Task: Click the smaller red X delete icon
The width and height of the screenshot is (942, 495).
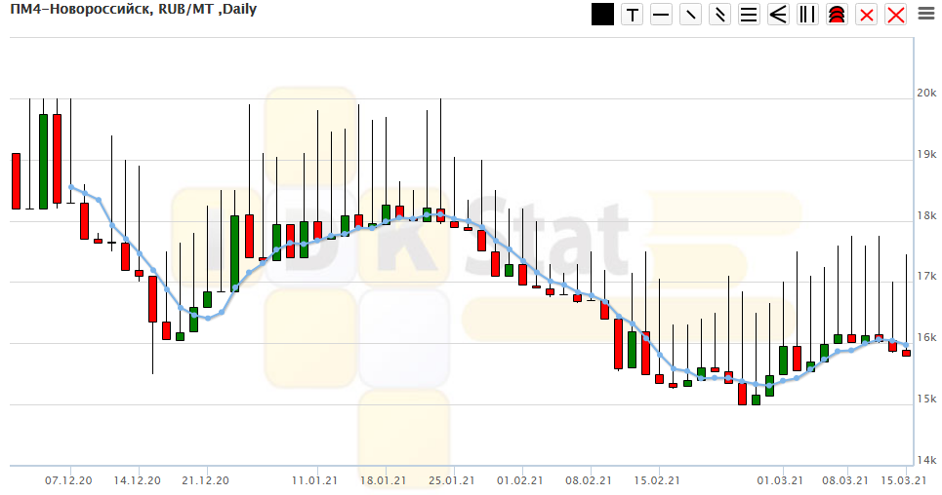Action: point(866,15)
